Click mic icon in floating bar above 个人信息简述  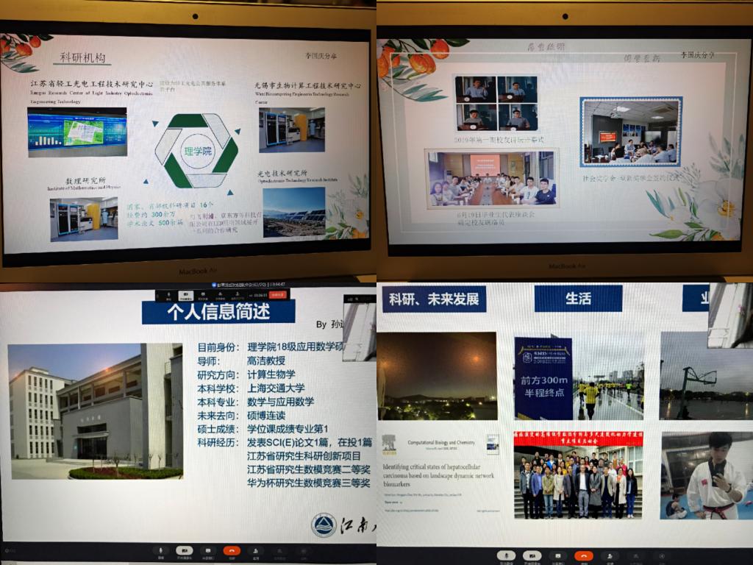tap(169, 295)
